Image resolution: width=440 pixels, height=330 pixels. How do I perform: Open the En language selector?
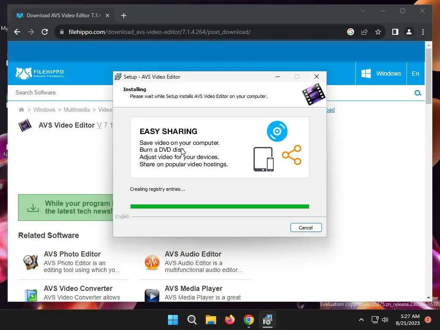click(416, 73)
